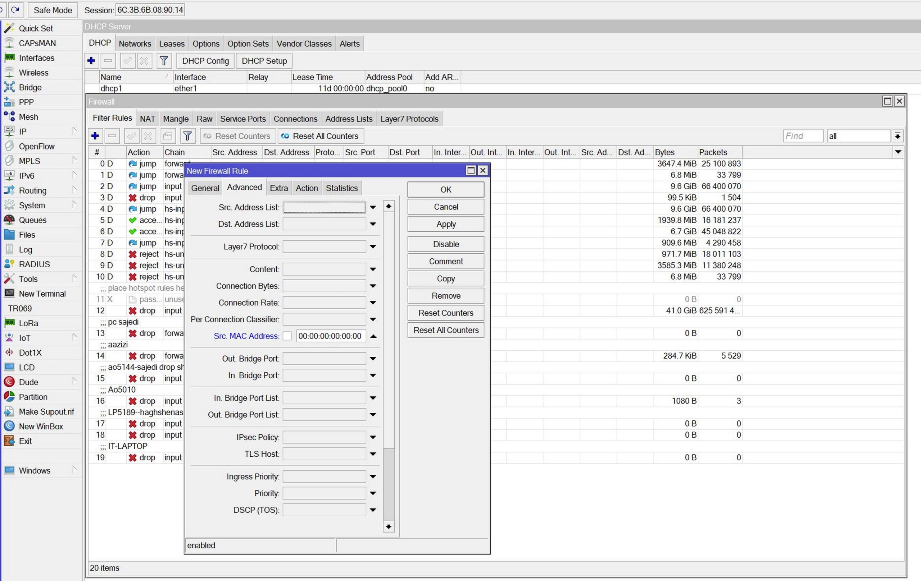Expand Connection Rate field
This screenshot has width=921, height=581.
coord(373,303)
